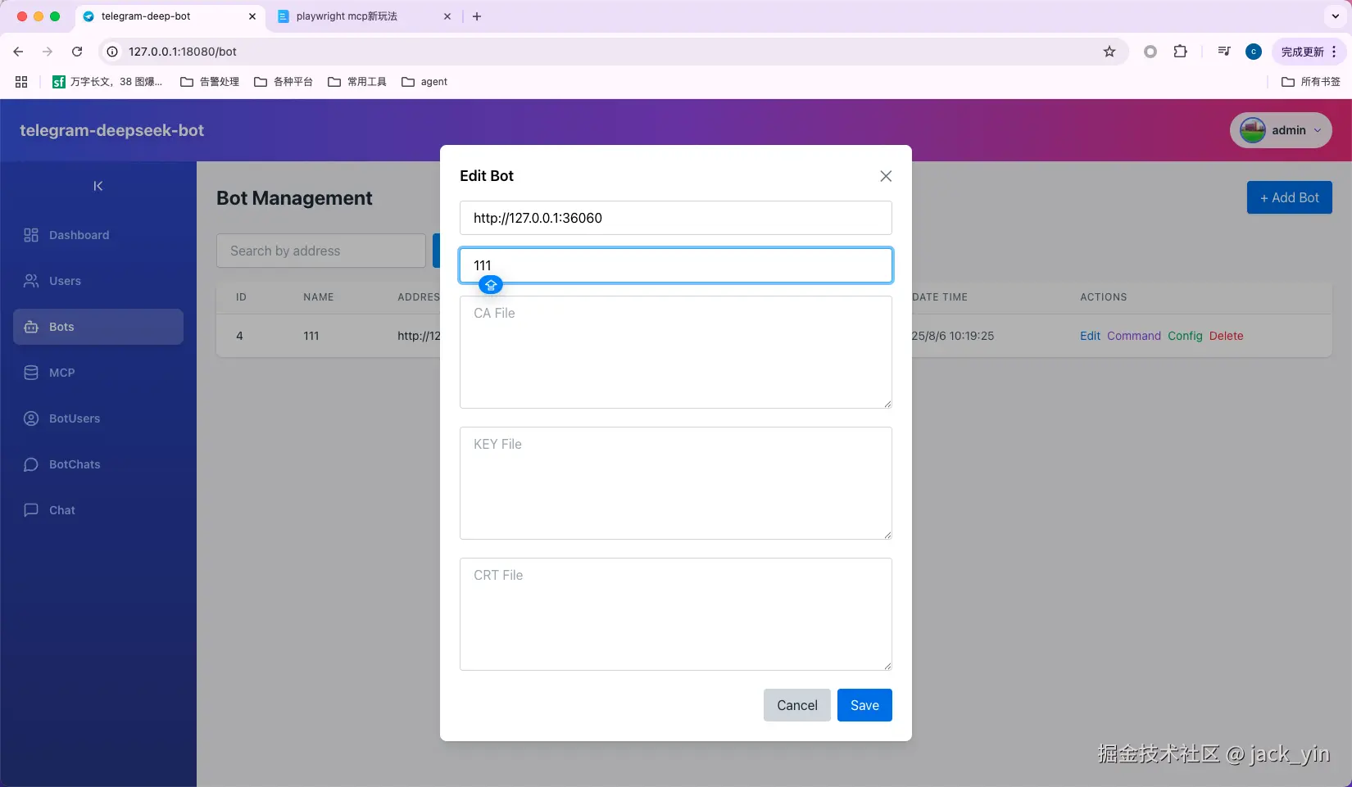
Task: Open the Extensions puzzle icon
Action: click(1180, 52)
